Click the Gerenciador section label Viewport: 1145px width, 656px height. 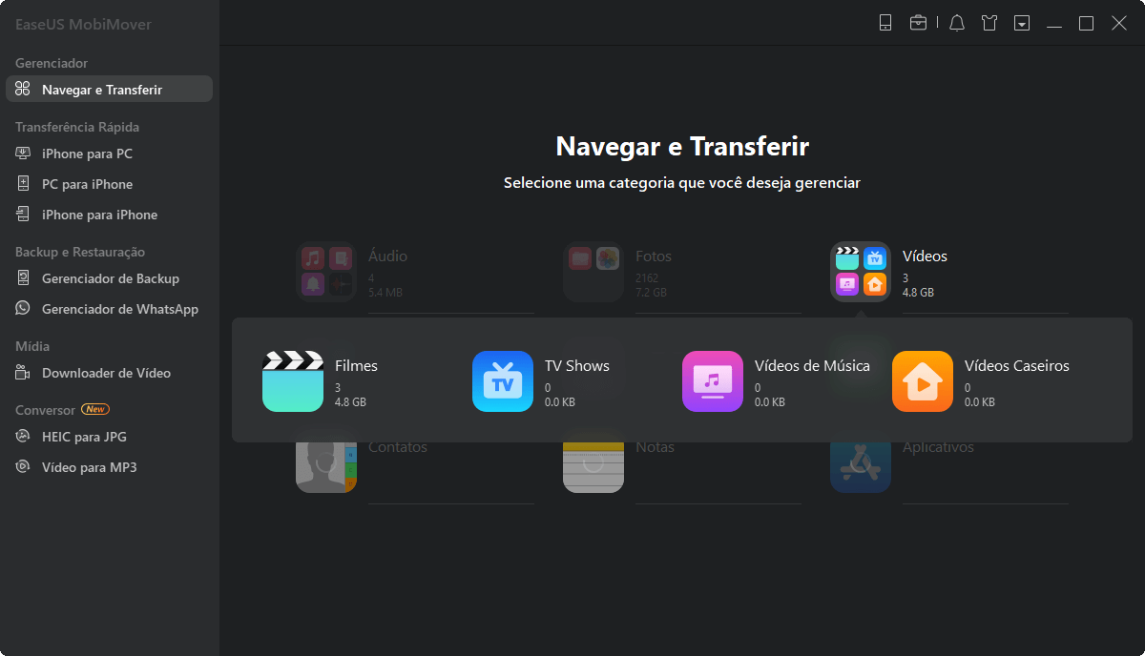52,63
